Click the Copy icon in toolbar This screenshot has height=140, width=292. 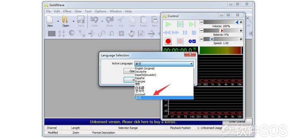132,20
